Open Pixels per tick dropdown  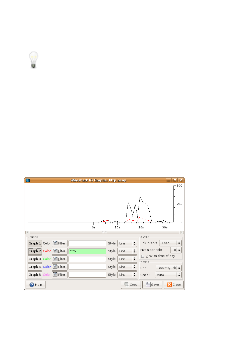pyautogui.click(x=176, y=250)
